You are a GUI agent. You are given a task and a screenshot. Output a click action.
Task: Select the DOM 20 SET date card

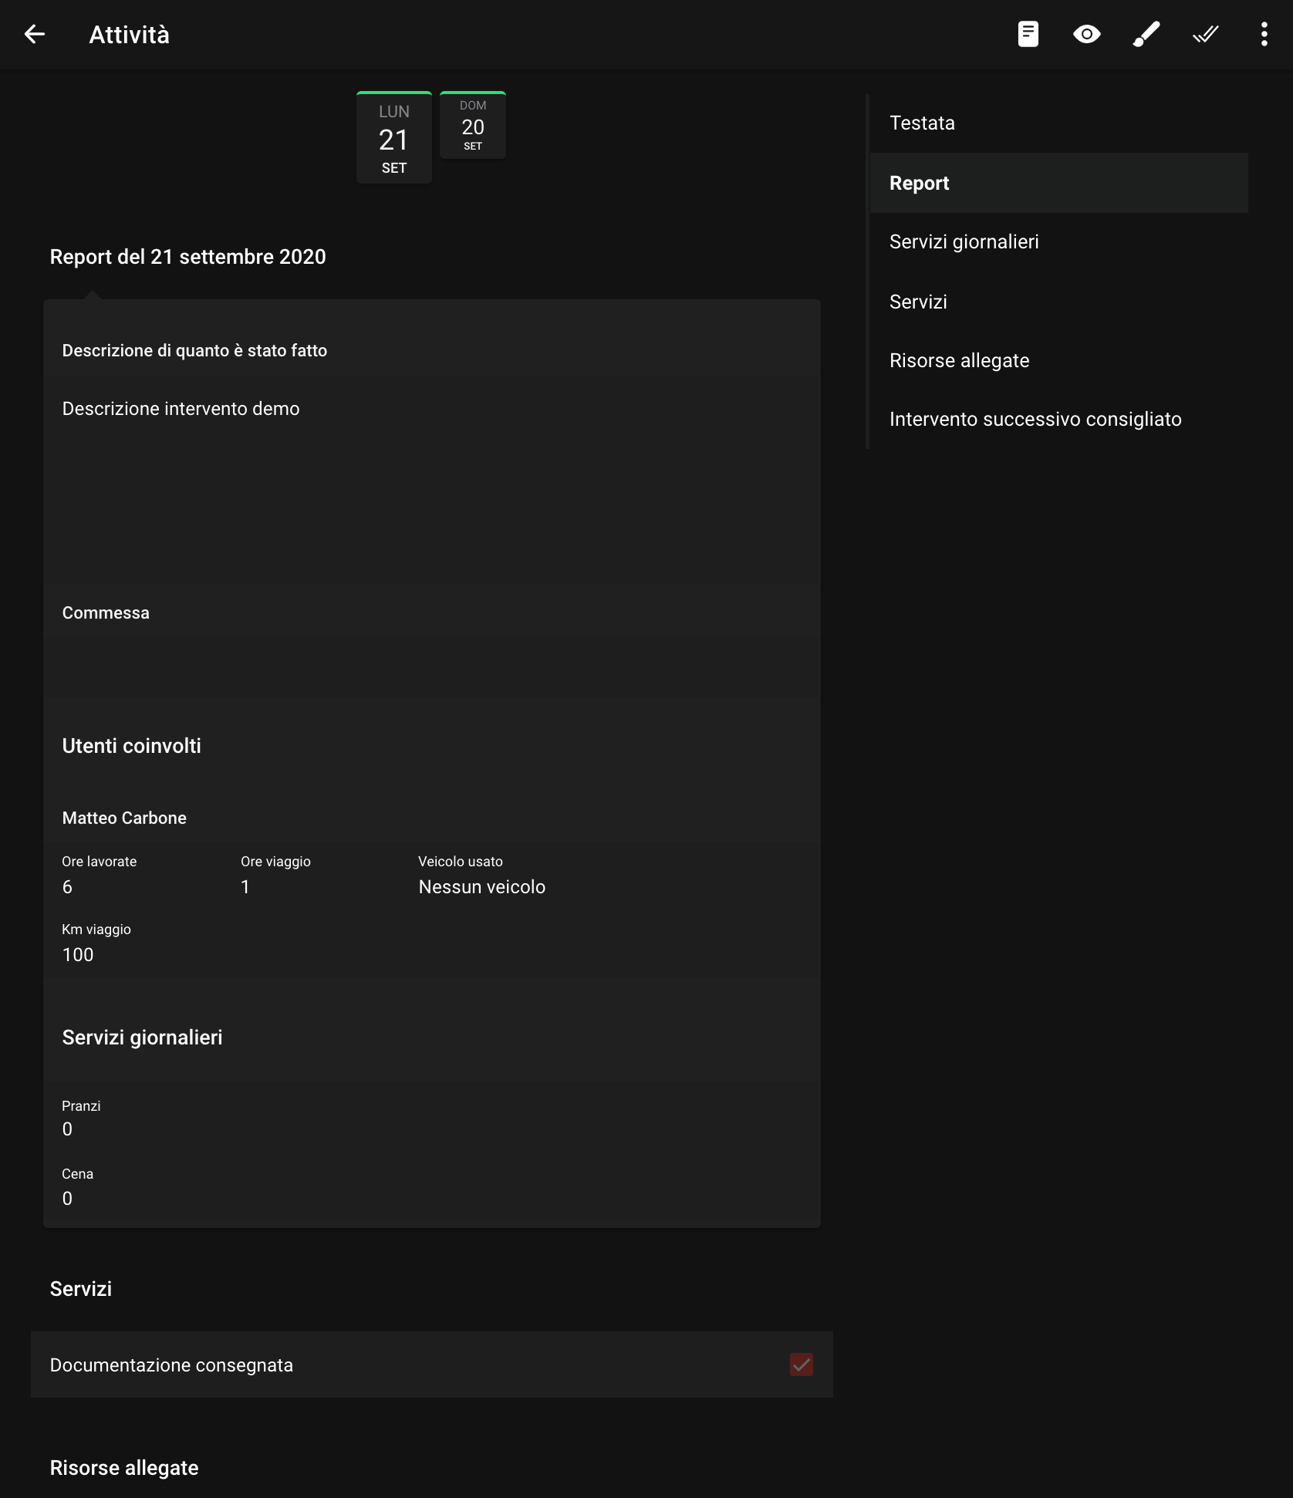coord(473,125)
